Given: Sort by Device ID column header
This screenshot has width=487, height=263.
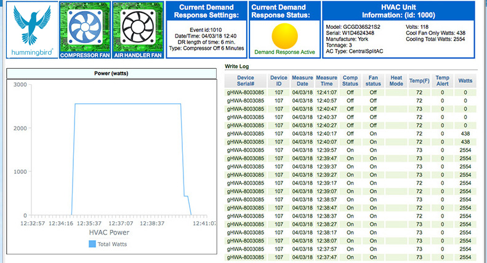Looking at the screenshot, I should (278, 82).
